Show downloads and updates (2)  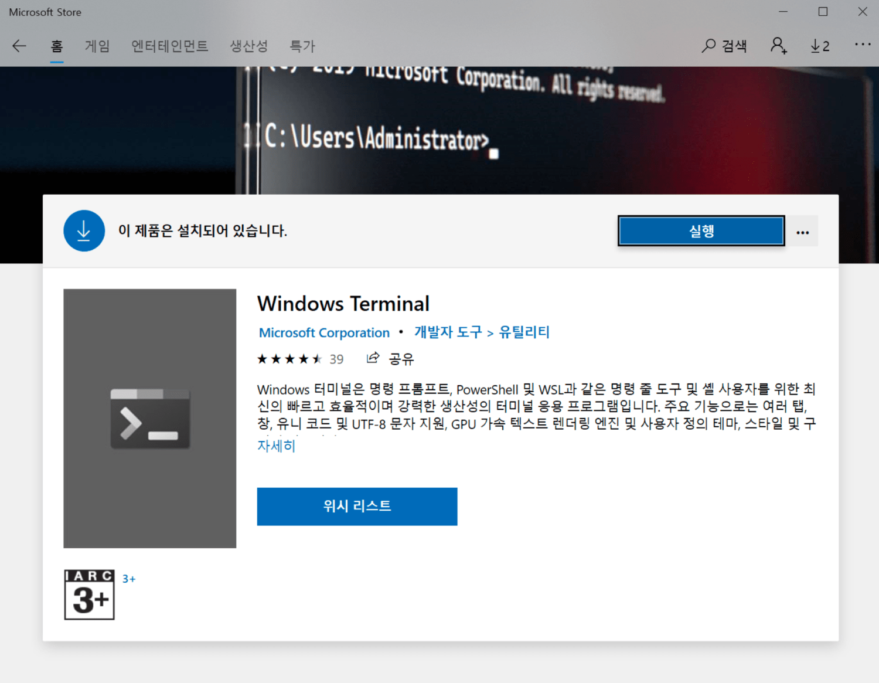(820, 46)
